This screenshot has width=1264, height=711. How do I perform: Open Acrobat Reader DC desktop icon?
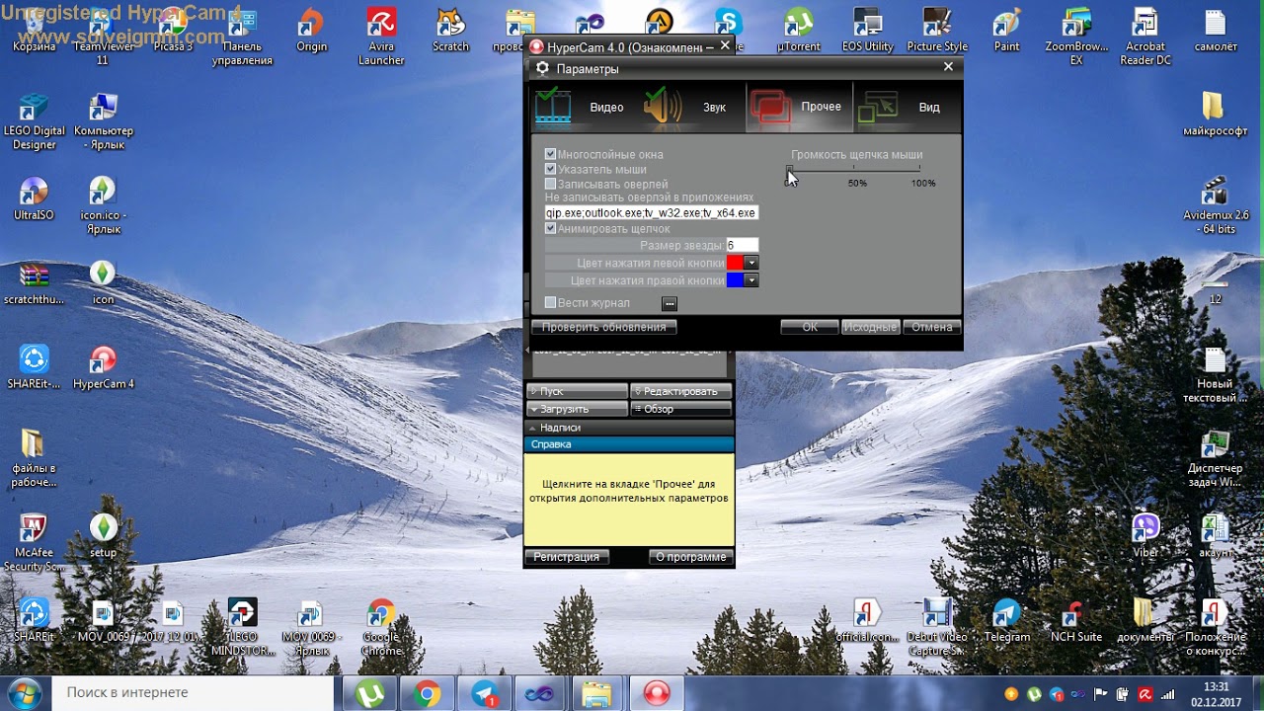point(1145,38)
